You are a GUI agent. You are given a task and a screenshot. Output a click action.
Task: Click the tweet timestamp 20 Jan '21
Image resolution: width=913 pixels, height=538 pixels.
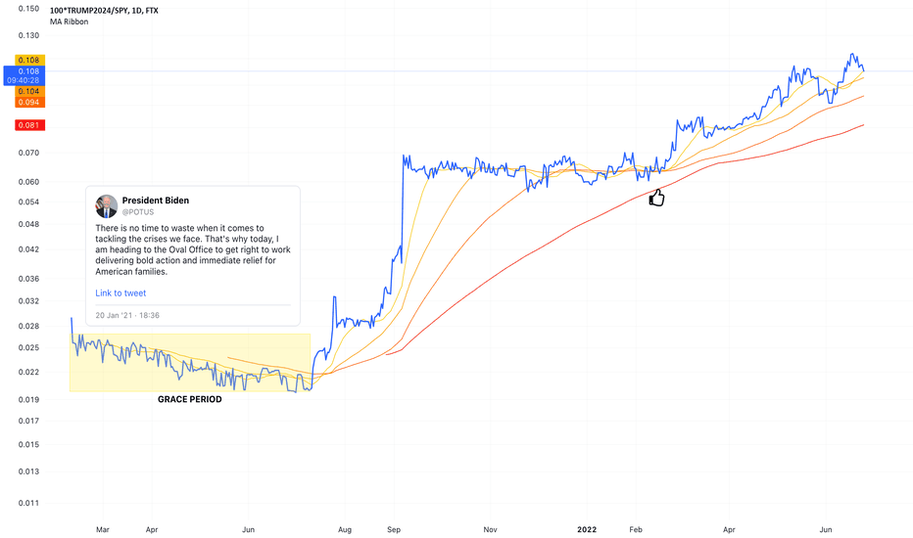pyautogui.click(x=127, y=315)
